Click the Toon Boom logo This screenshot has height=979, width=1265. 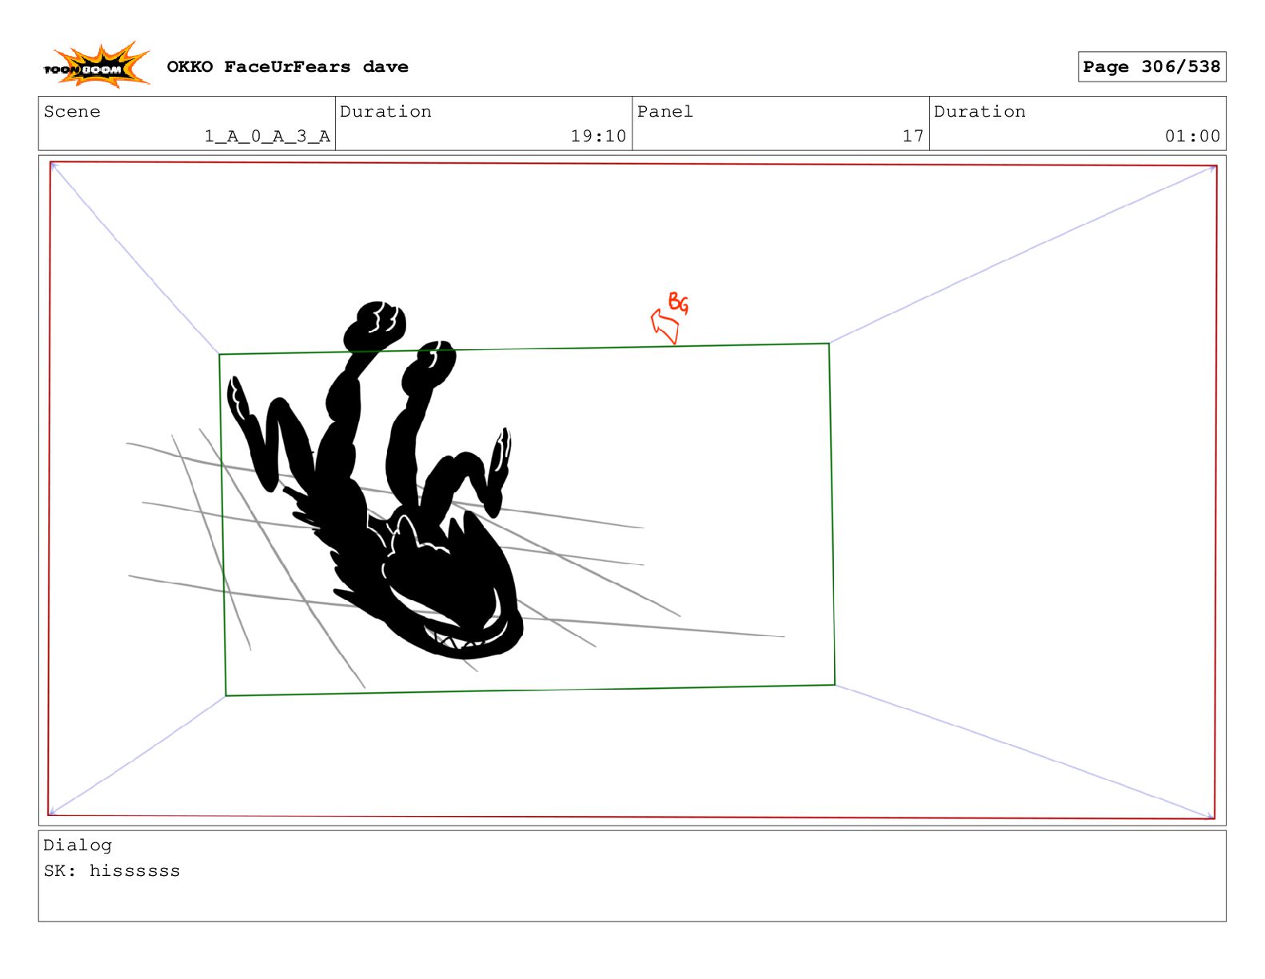pyautogui.click(x=97, y=65)
